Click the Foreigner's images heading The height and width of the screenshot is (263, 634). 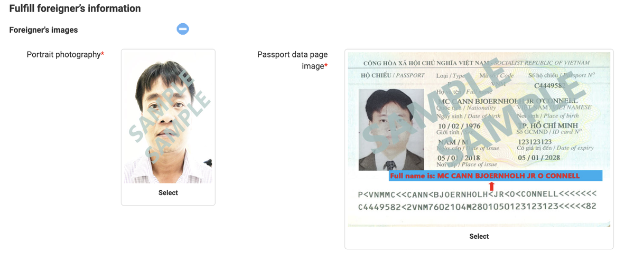click(43, 30)
